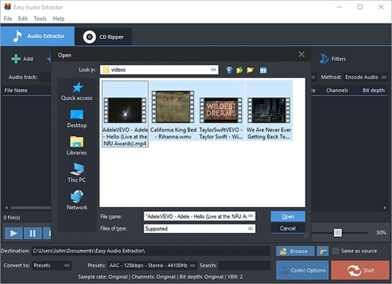Open the Edit menu
Viewport: 392px width, 284px height.
23,19
